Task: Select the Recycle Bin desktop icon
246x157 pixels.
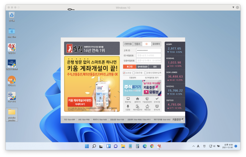Action: click(x=12, y=17)
